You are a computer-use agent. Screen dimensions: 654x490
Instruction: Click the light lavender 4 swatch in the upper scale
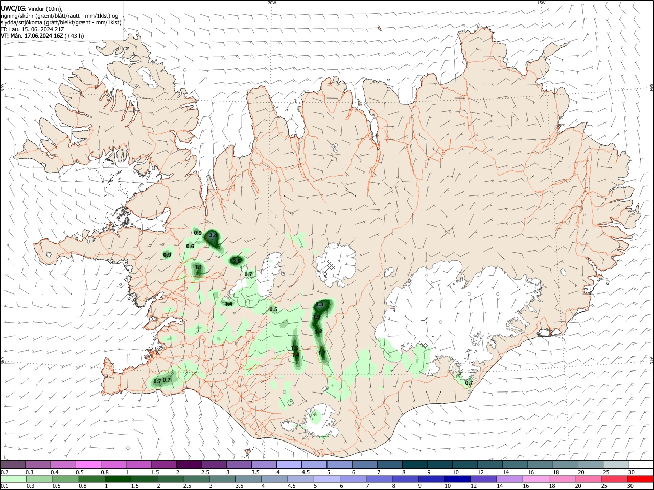click(x=289, y=464)
